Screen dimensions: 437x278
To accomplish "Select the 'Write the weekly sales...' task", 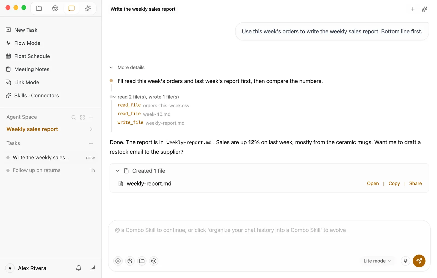I will coord(51,158).
